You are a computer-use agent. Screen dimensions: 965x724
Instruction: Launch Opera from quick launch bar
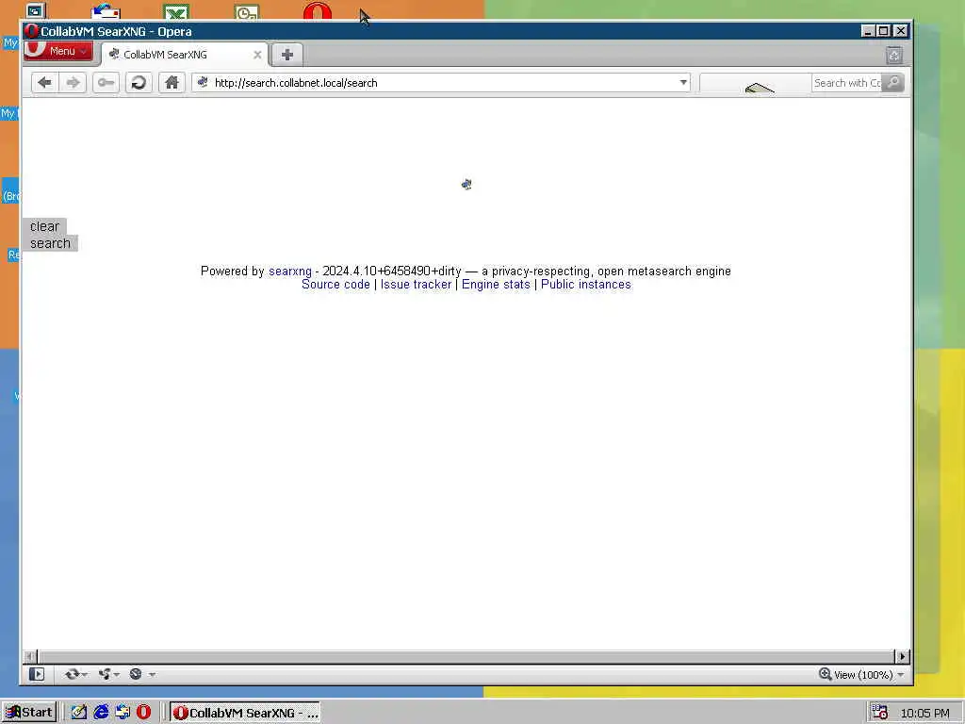pyautogui.click(x=143, y=713)
